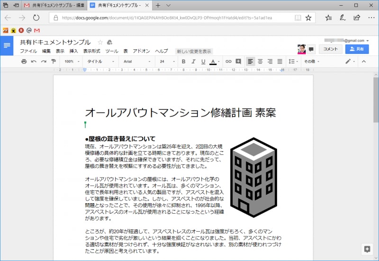This screenshot has width=379, height=261.
Task: Click the コメント button
Action: coord(330,49)
